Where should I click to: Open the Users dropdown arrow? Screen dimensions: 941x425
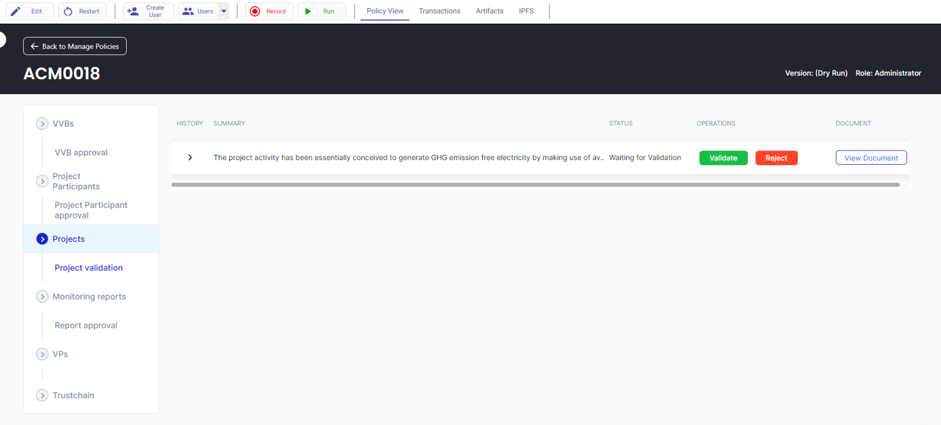(224, 11)
